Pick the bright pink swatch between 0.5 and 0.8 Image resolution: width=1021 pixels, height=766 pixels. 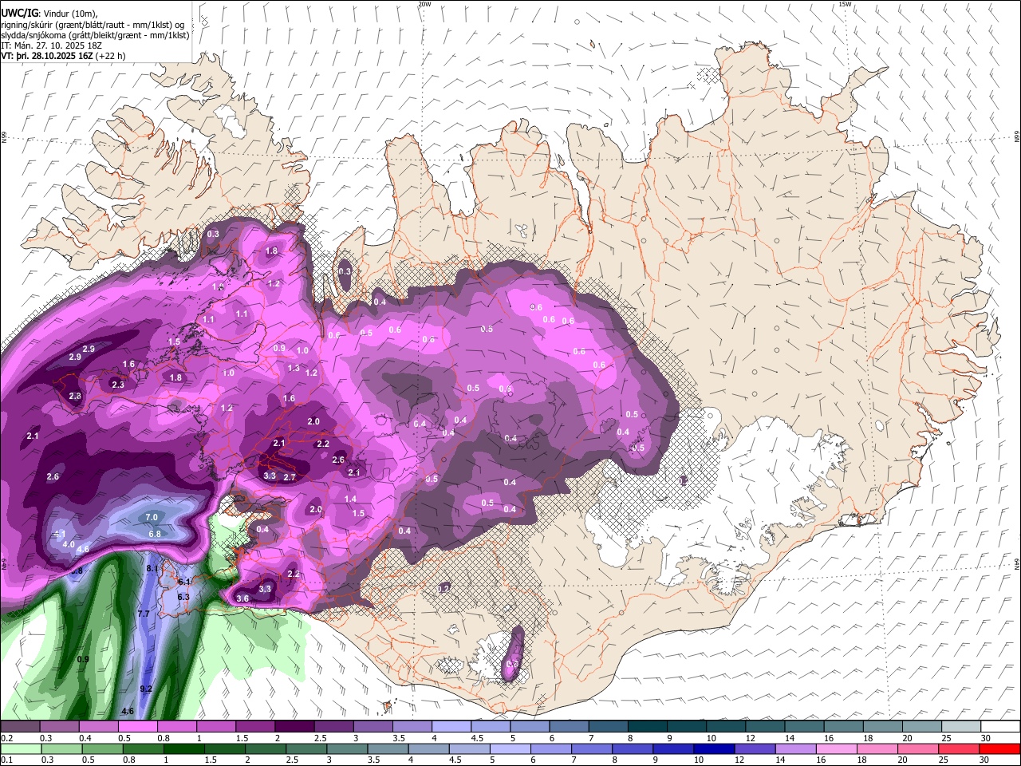tap(137, 726)
